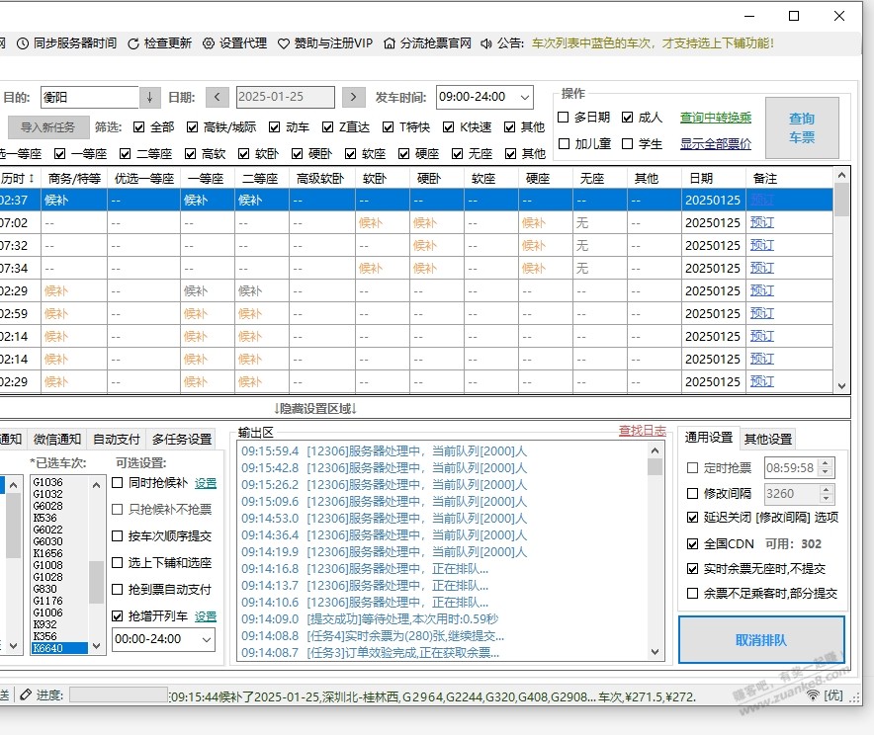
Task: Click the announcement speaker icon
Action: pyautogui.click(x=486, y=43)
